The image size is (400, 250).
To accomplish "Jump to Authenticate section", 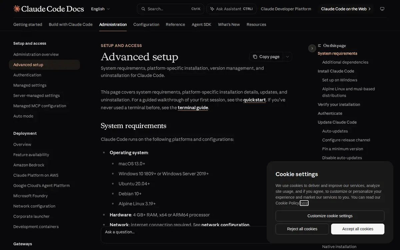I will click(330, 113).
